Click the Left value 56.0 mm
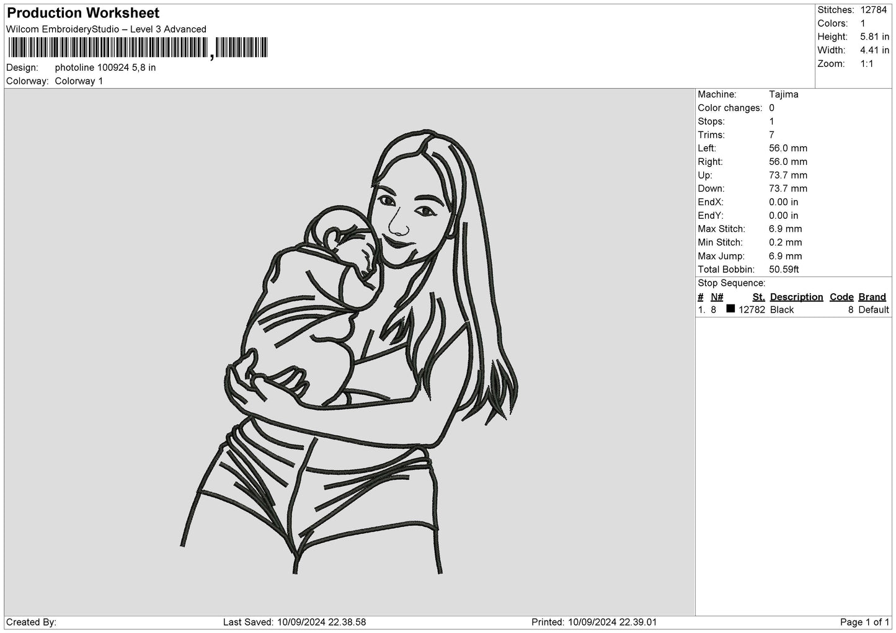Image resolution: width=896 pixels, height=633 pixels. (788, 148)
